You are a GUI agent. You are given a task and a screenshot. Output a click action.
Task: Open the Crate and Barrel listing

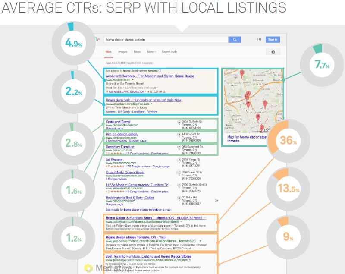[x=118, y=122]
